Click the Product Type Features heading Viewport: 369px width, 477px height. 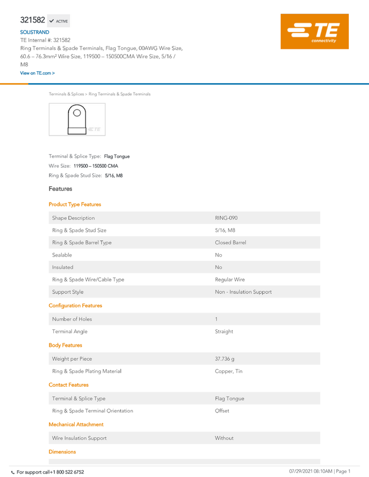(x=75, y=204)
